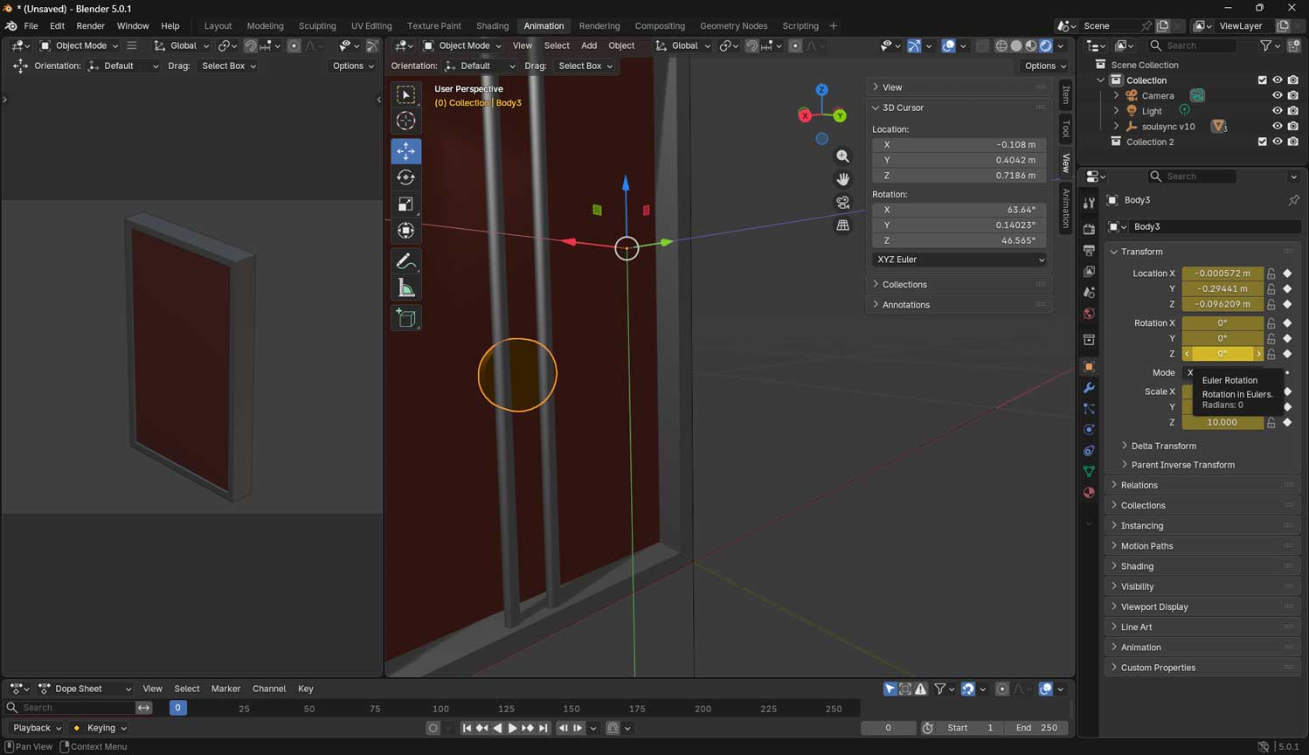Select the Annotate pencil tool

405,261
